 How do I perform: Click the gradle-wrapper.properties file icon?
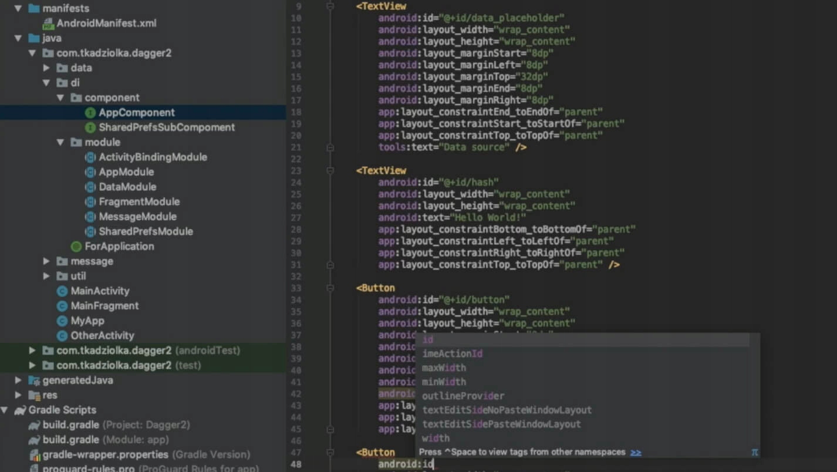(33, 455)
